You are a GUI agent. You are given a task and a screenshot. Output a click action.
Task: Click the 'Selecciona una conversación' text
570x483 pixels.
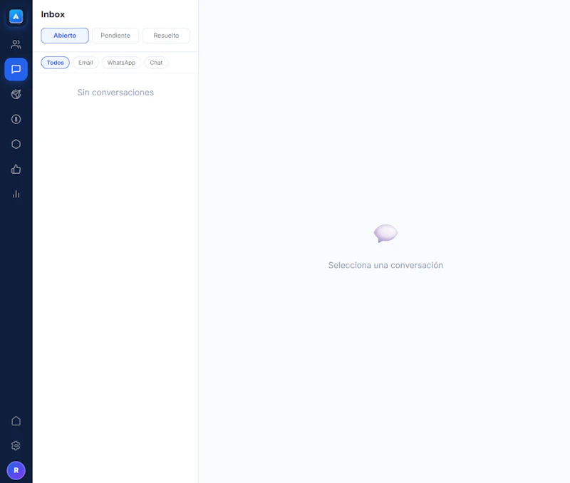[385, 265]
